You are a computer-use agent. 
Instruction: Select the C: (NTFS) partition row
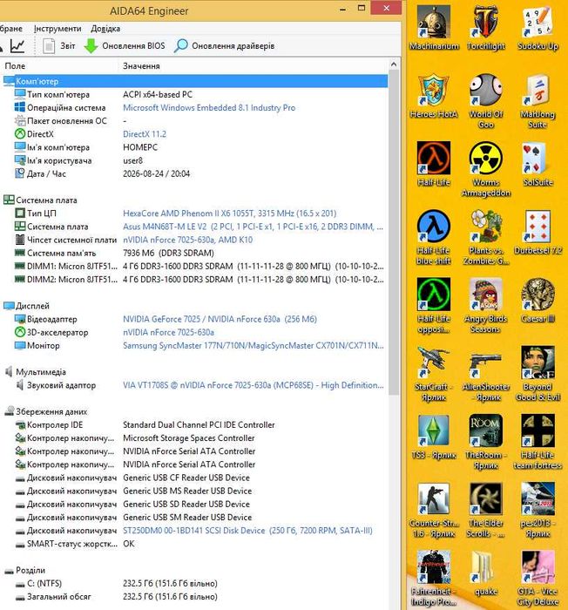(194, 584)
